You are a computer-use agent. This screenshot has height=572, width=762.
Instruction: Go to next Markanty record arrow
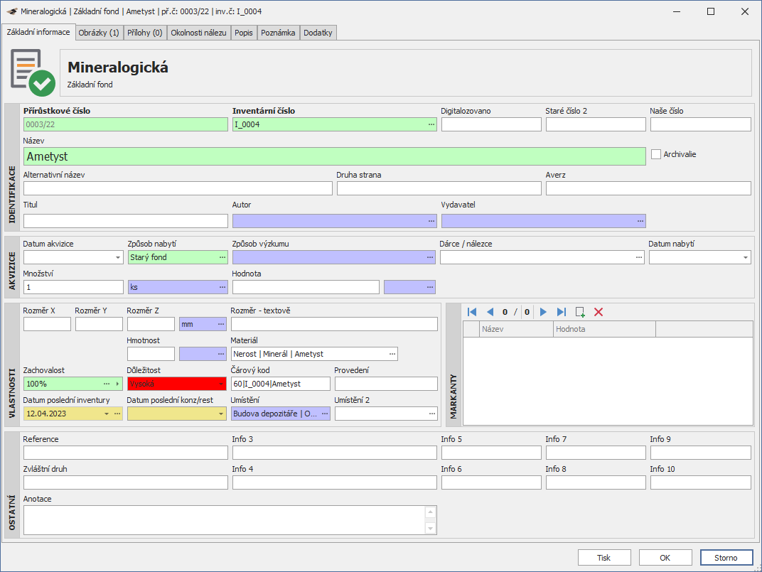point(543,312)
